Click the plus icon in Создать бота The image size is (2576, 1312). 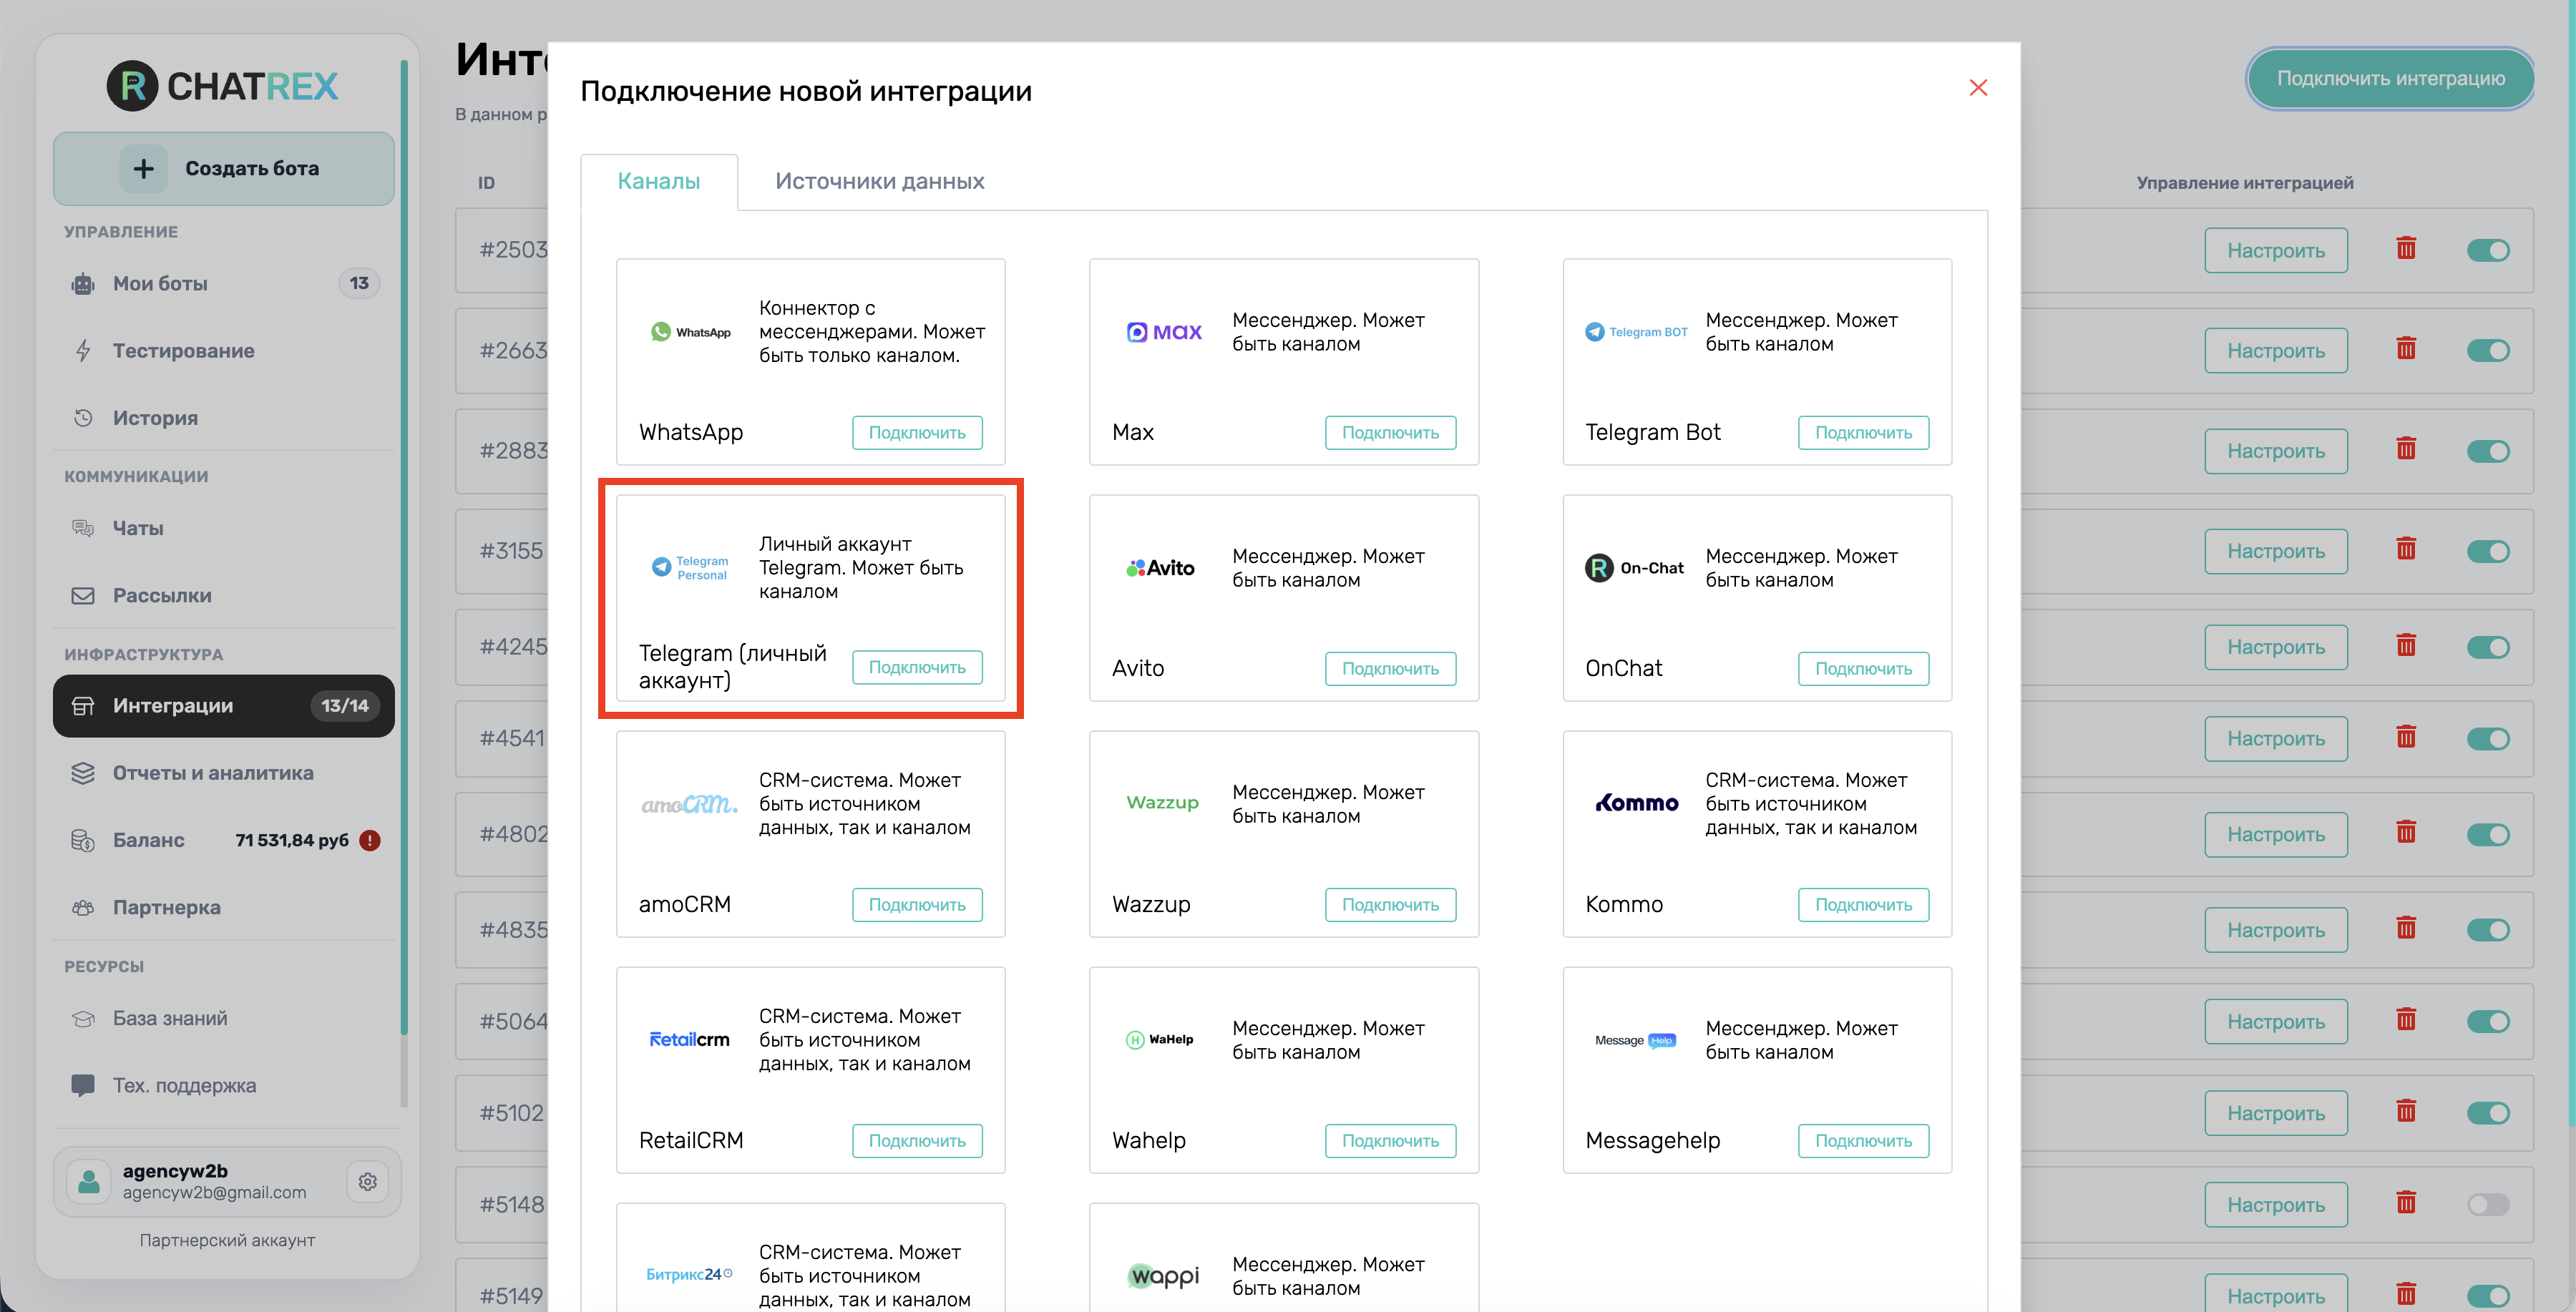pyautogui.click(x=144, y=168)
